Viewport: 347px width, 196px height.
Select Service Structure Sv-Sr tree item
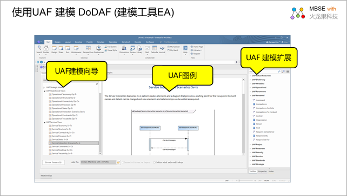(61, 129)
